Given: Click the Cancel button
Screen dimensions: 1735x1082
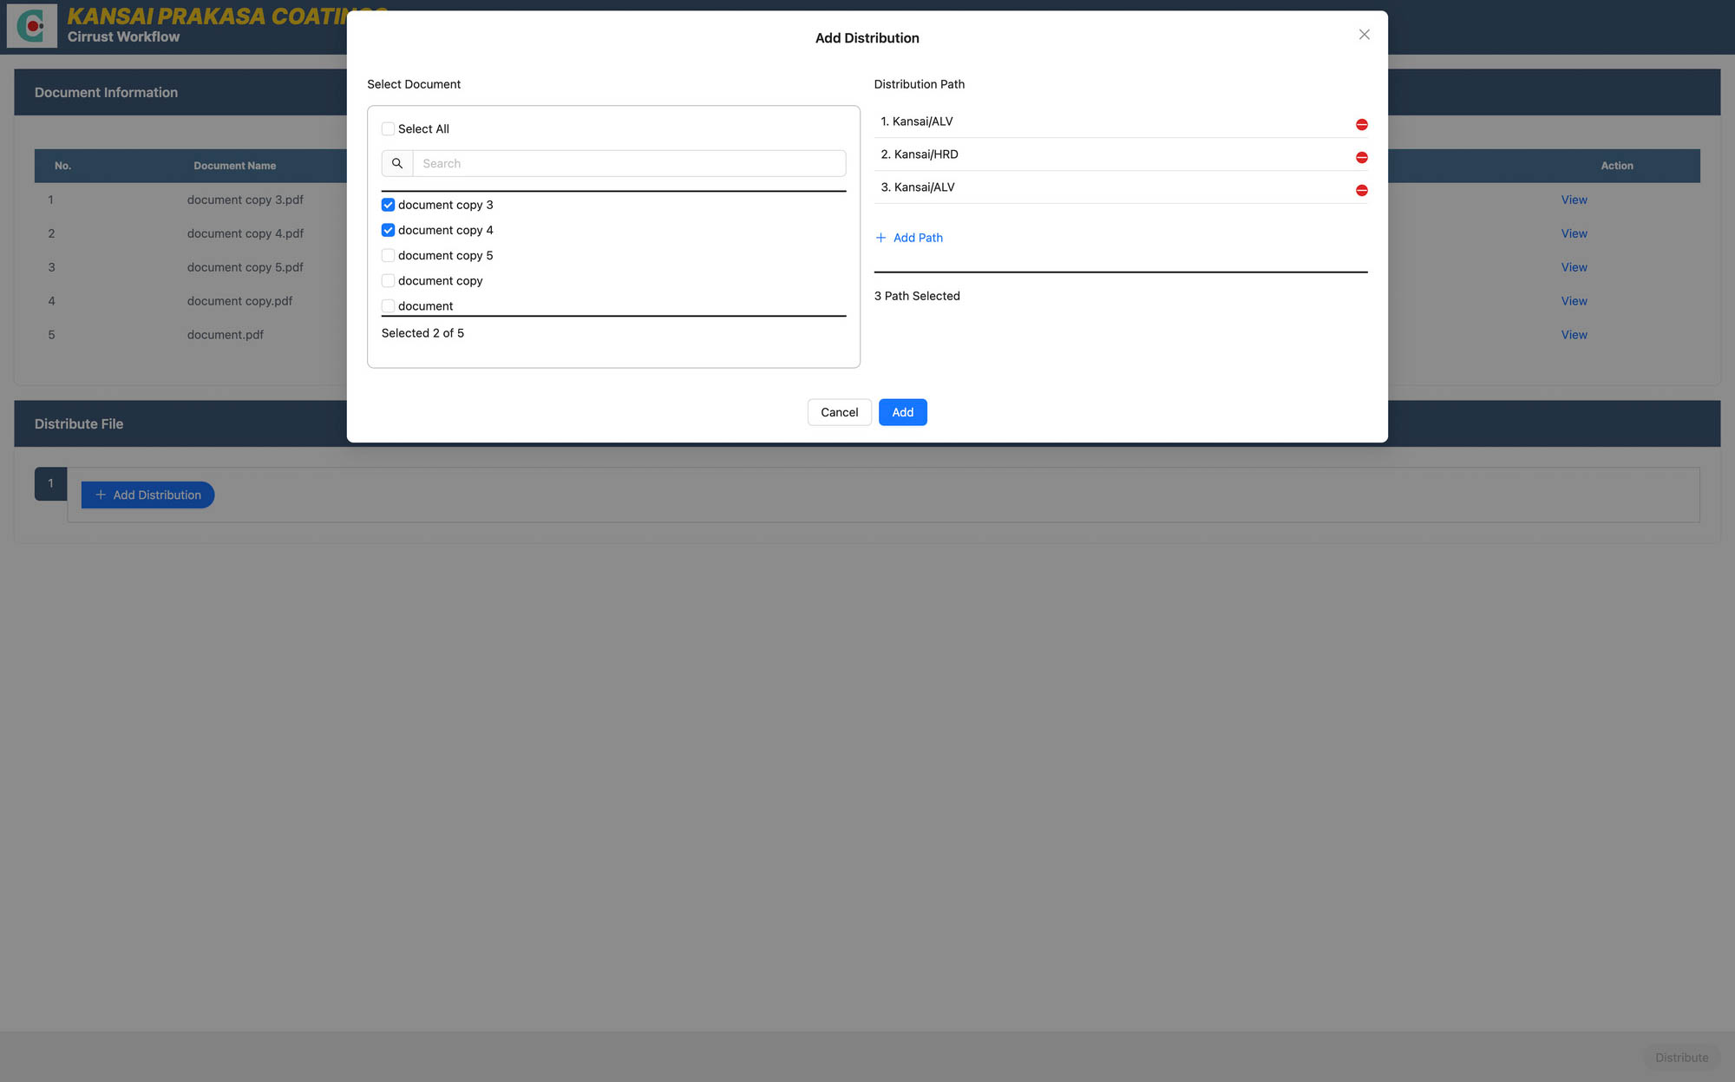Looking at the screenshot, I should pyautogui.click(x=839, y=412).
